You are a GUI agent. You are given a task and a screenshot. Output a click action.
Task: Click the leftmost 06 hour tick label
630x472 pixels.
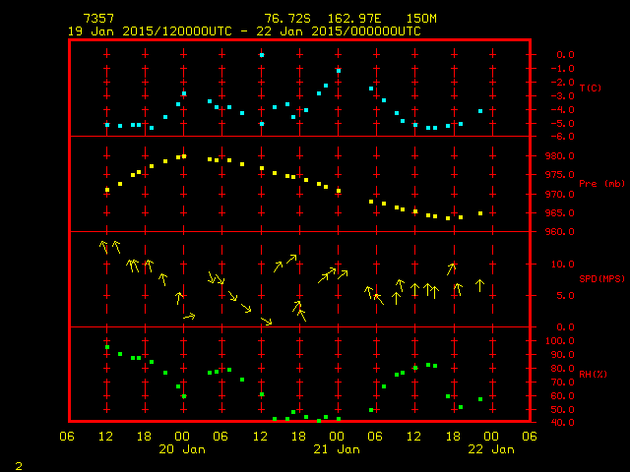68,437
